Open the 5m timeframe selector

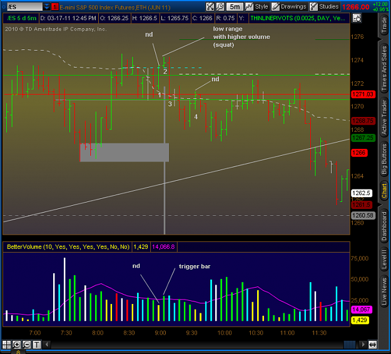coord(235,6)
